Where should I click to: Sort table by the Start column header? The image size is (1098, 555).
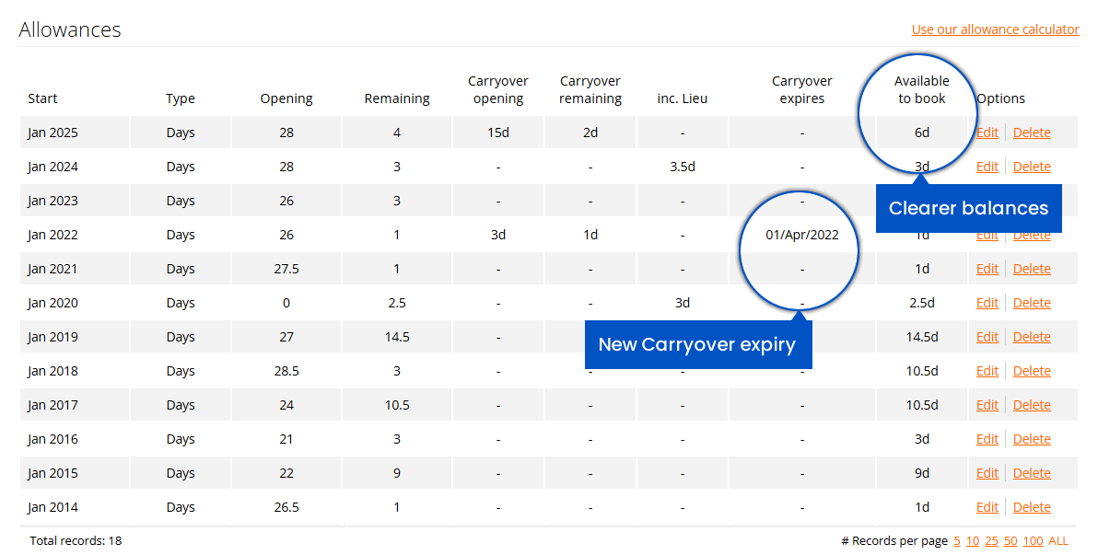(x=41, y=98)
